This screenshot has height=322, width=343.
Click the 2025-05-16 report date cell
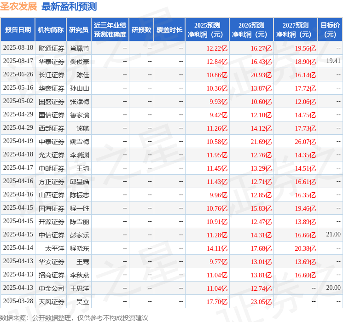pyautogui.click(x=18, y=88)
